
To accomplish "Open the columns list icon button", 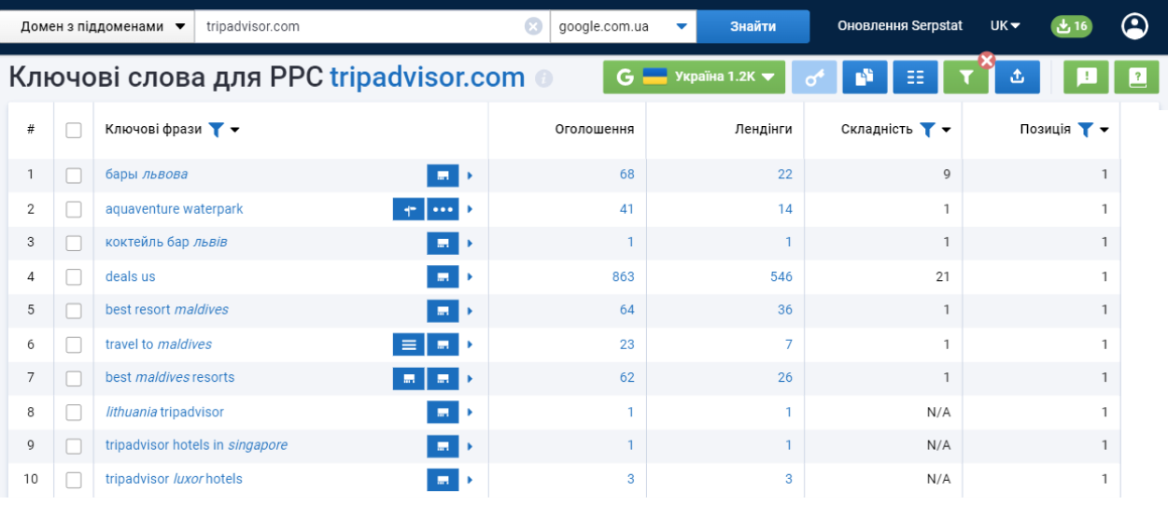I will 915,77.
